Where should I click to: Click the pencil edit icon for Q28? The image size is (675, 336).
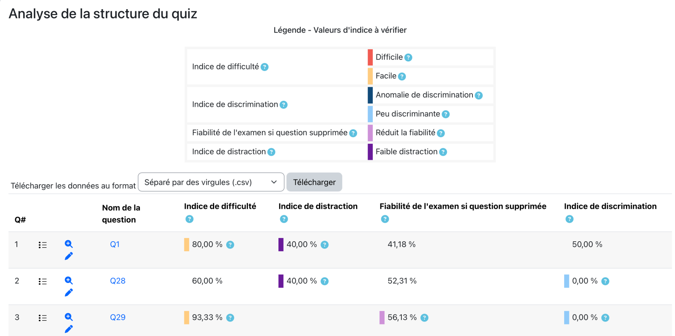coord(69,293)
